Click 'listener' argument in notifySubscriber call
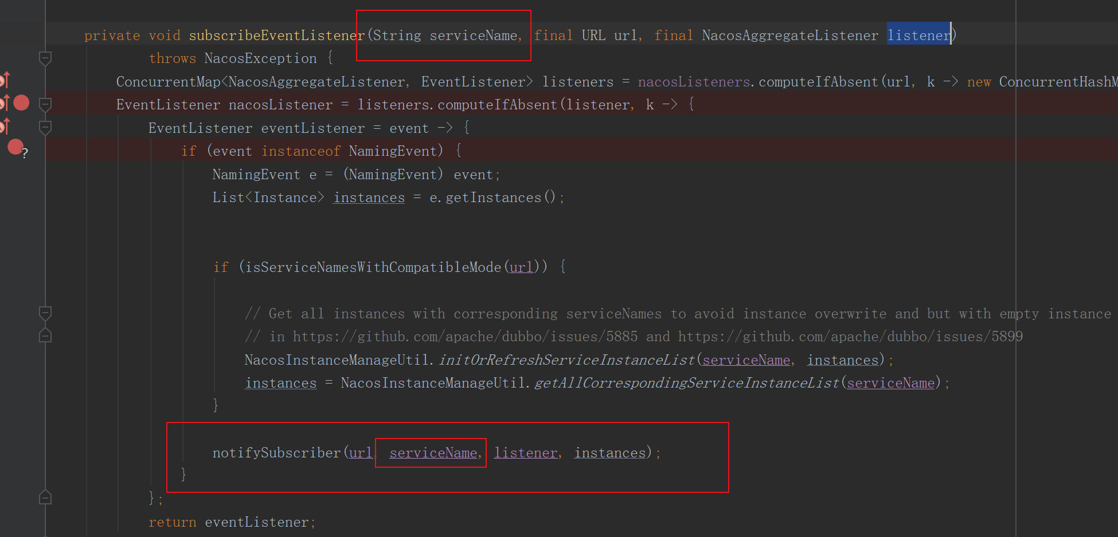1118x537 pixels. (x=526, y=453)
